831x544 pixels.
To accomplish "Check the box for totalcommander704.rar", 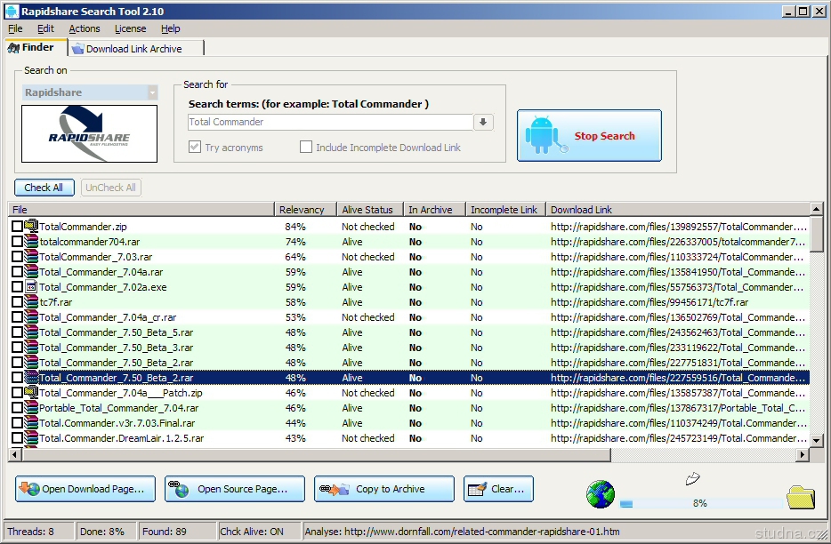I will coord(18,242).
